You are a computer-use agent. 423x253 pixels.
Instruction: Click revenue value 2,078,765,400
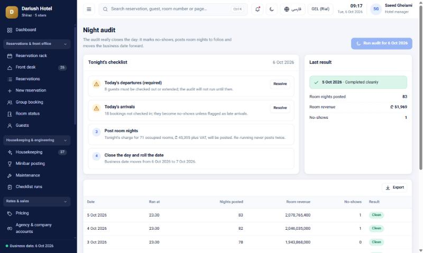click(298, 215)
